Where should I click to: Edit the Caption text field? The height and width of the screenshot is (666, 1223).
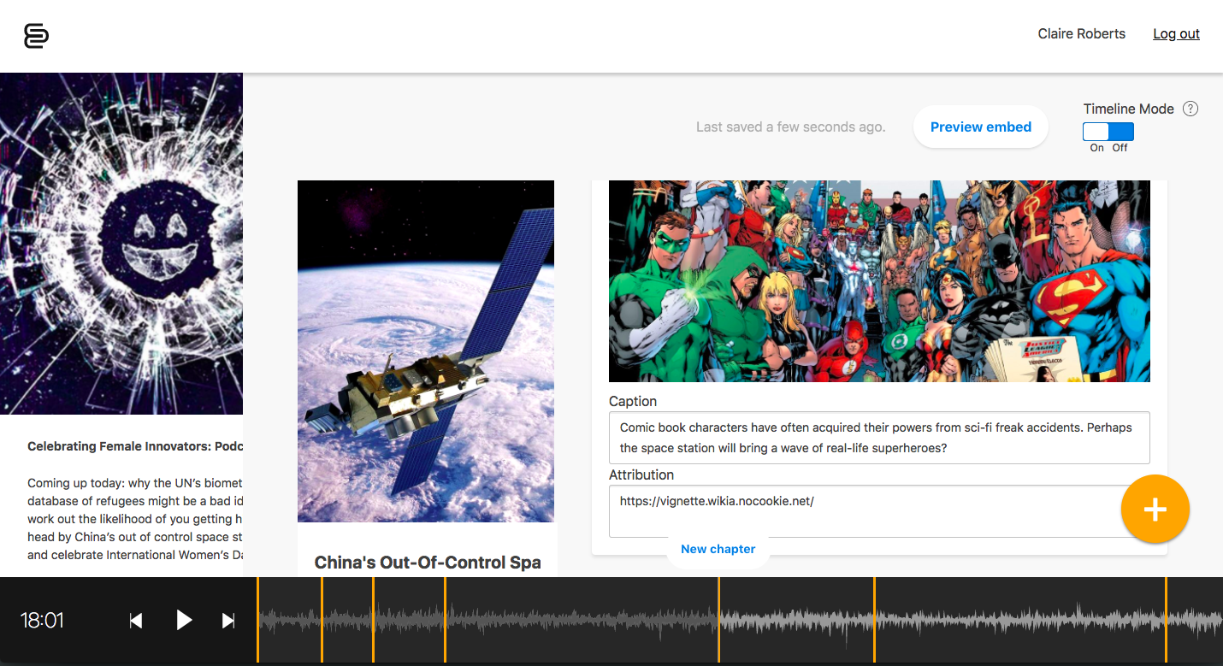pos(879,438)
